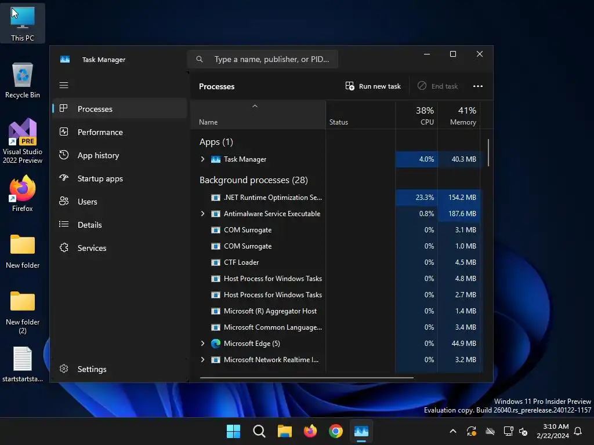Screen dimensions: 594x445
Task: Open the notification bell in taskbar
Action: point(578,431)
